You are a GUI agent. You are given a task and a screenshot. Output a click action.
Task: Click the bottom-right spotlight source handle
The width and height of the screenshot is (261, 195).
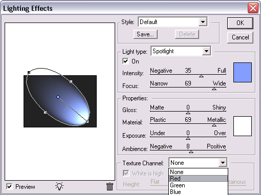(88, 121)
